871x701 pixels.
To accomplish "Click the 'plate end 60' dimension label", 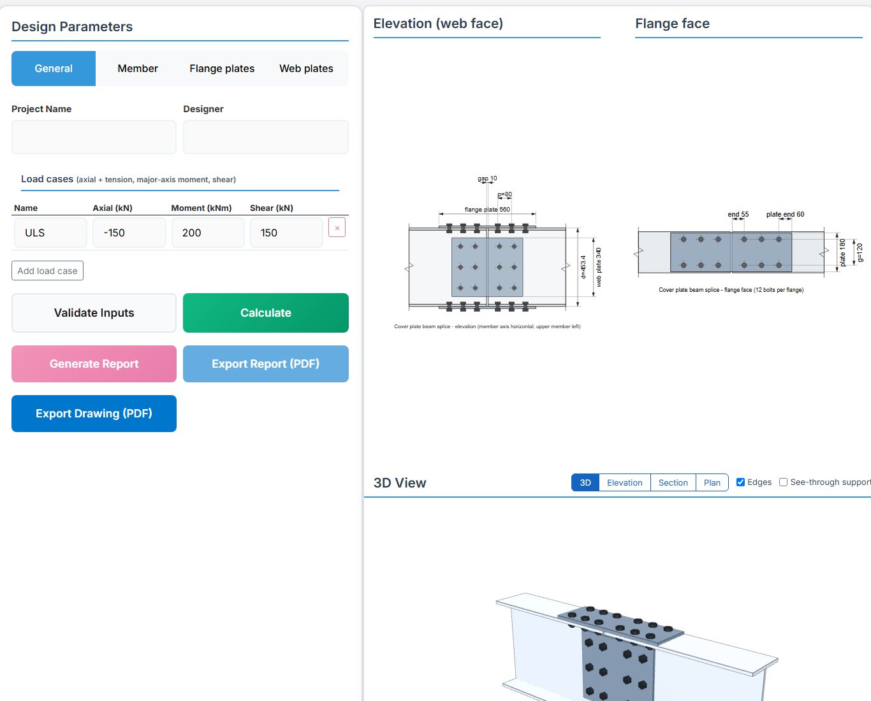I will point(785,215).
